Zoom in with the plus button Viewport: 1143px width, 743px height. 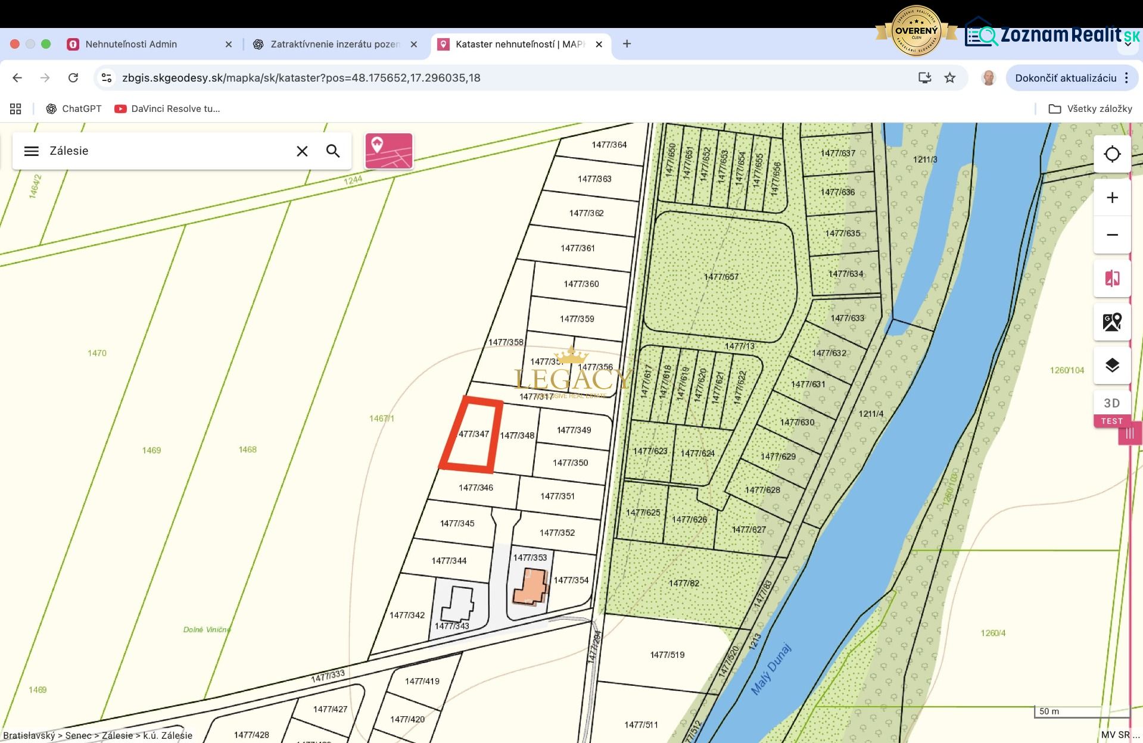1112,198
